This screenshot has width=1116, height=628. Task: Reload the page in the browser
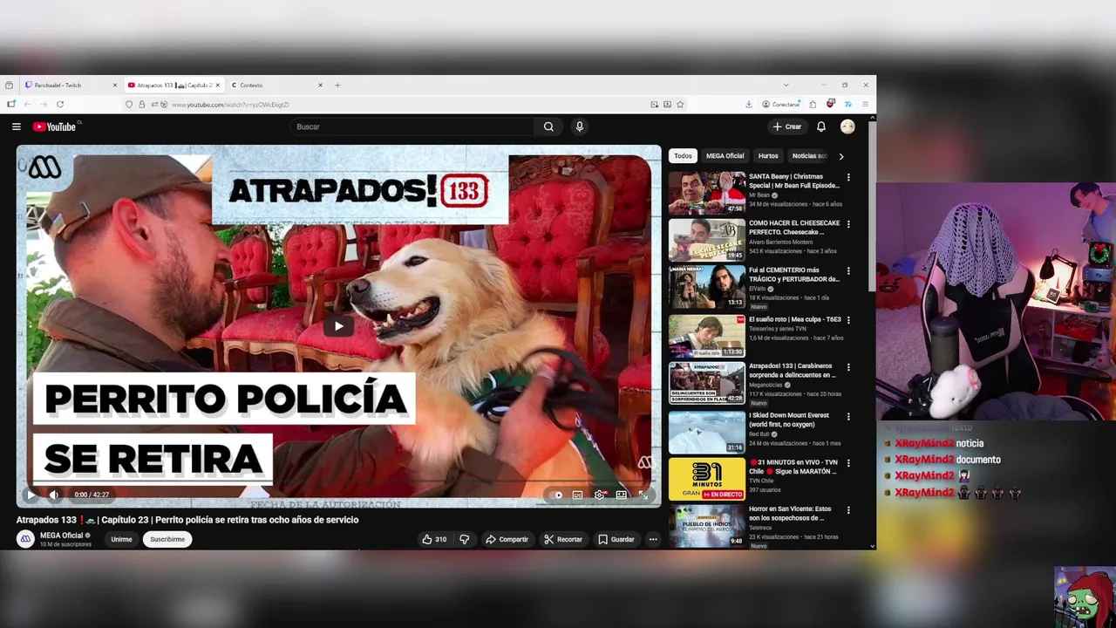[60, 105]
